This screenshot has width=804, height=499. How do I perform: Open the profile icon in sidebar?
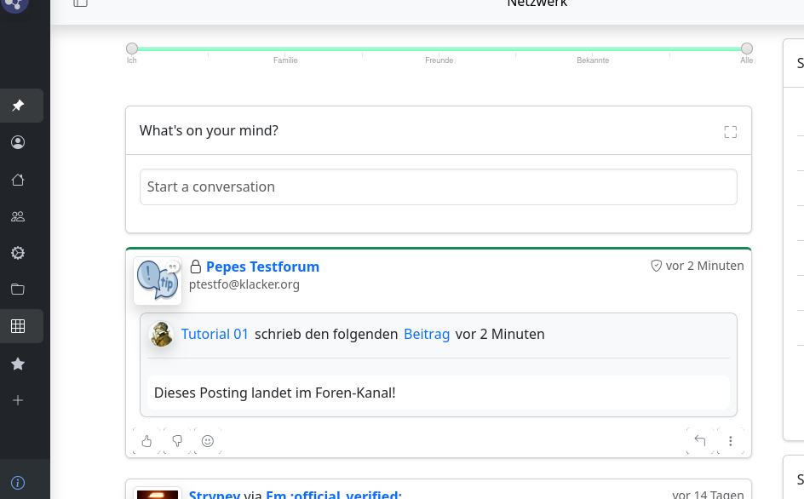[18, 142]
